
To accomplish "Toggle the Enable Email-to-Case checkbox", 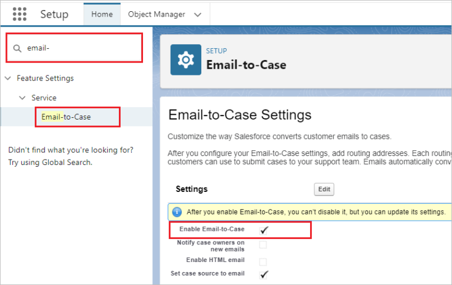I will point(264,230).
